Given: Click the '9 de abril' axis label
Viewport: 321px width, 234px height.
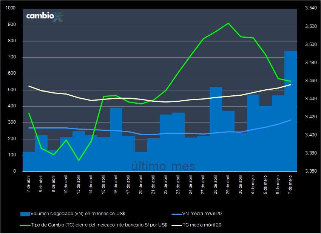Looking at the screenshot, I should click(53, 184).
